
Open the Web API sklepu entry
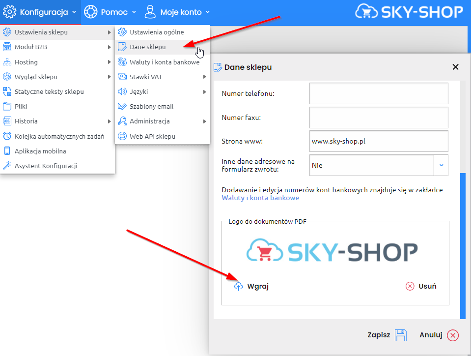click(x=163, y=136)
